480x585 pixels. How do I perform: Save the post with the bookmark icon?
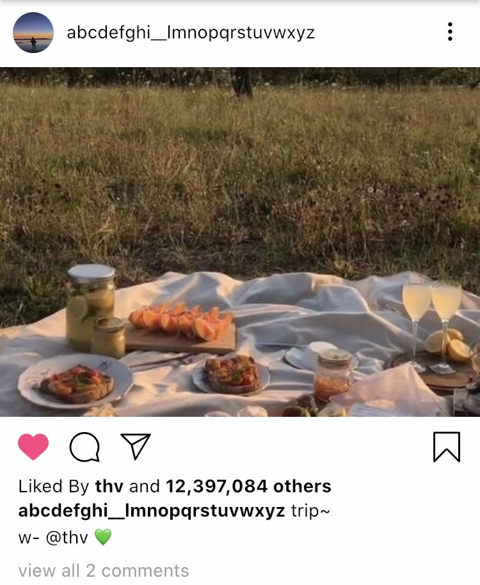tap(447, 447)
